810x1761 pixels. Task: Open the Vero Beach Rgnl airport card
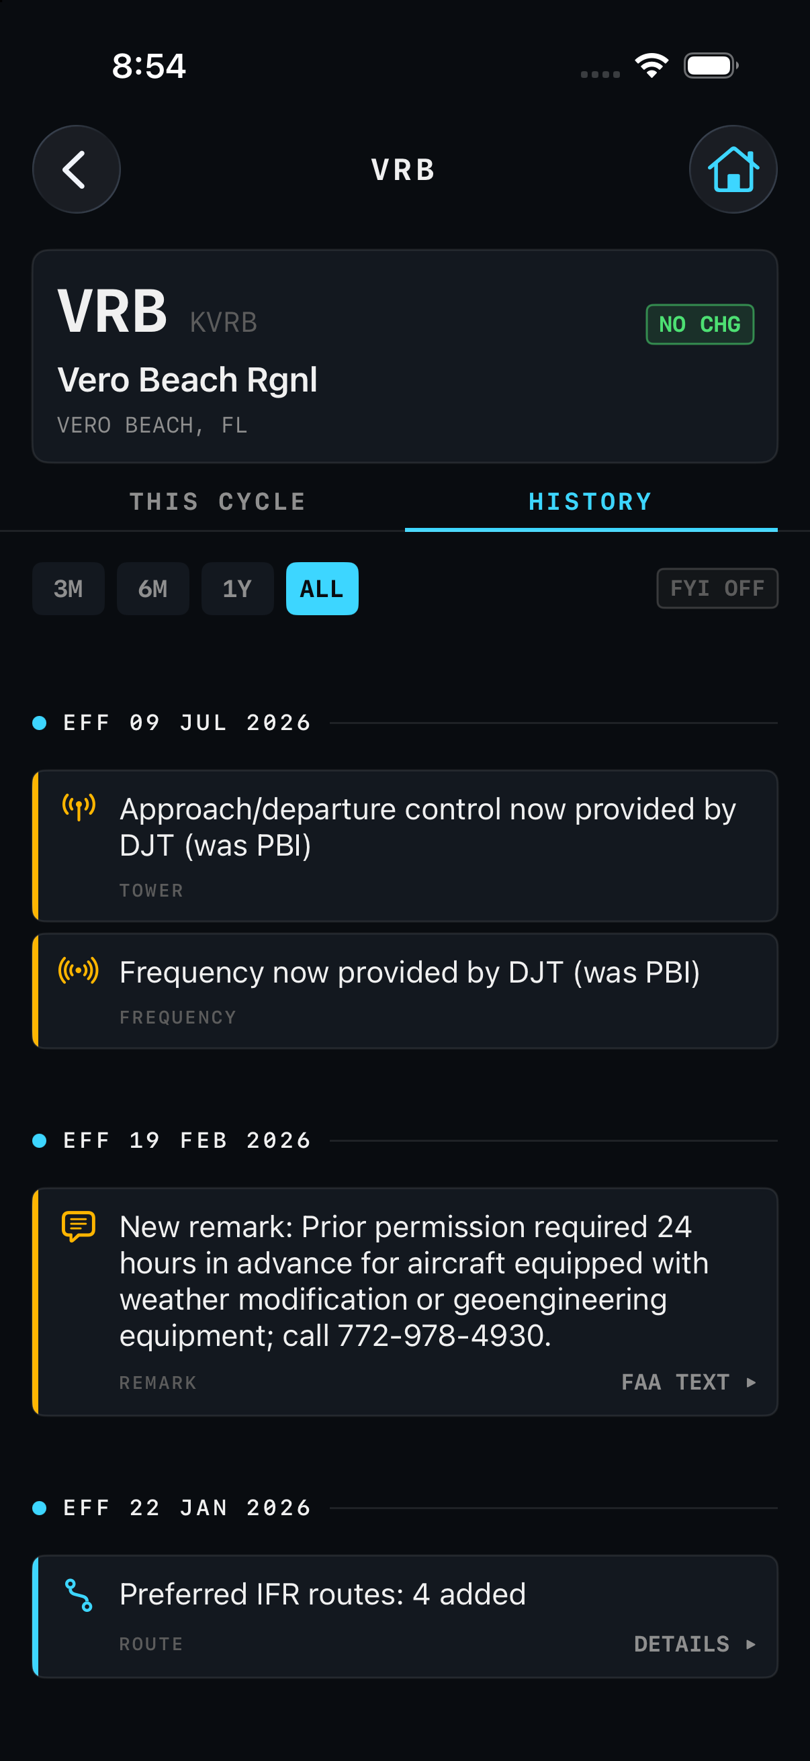404,356
